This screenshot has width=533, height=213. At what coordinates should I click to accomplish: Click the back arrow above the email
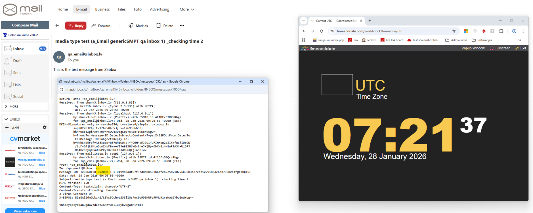(x=57, y=26)
